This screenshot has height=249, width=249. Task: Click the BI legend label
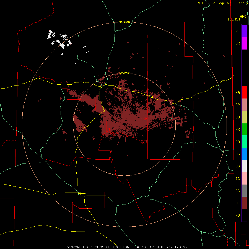tap(238, 203)
